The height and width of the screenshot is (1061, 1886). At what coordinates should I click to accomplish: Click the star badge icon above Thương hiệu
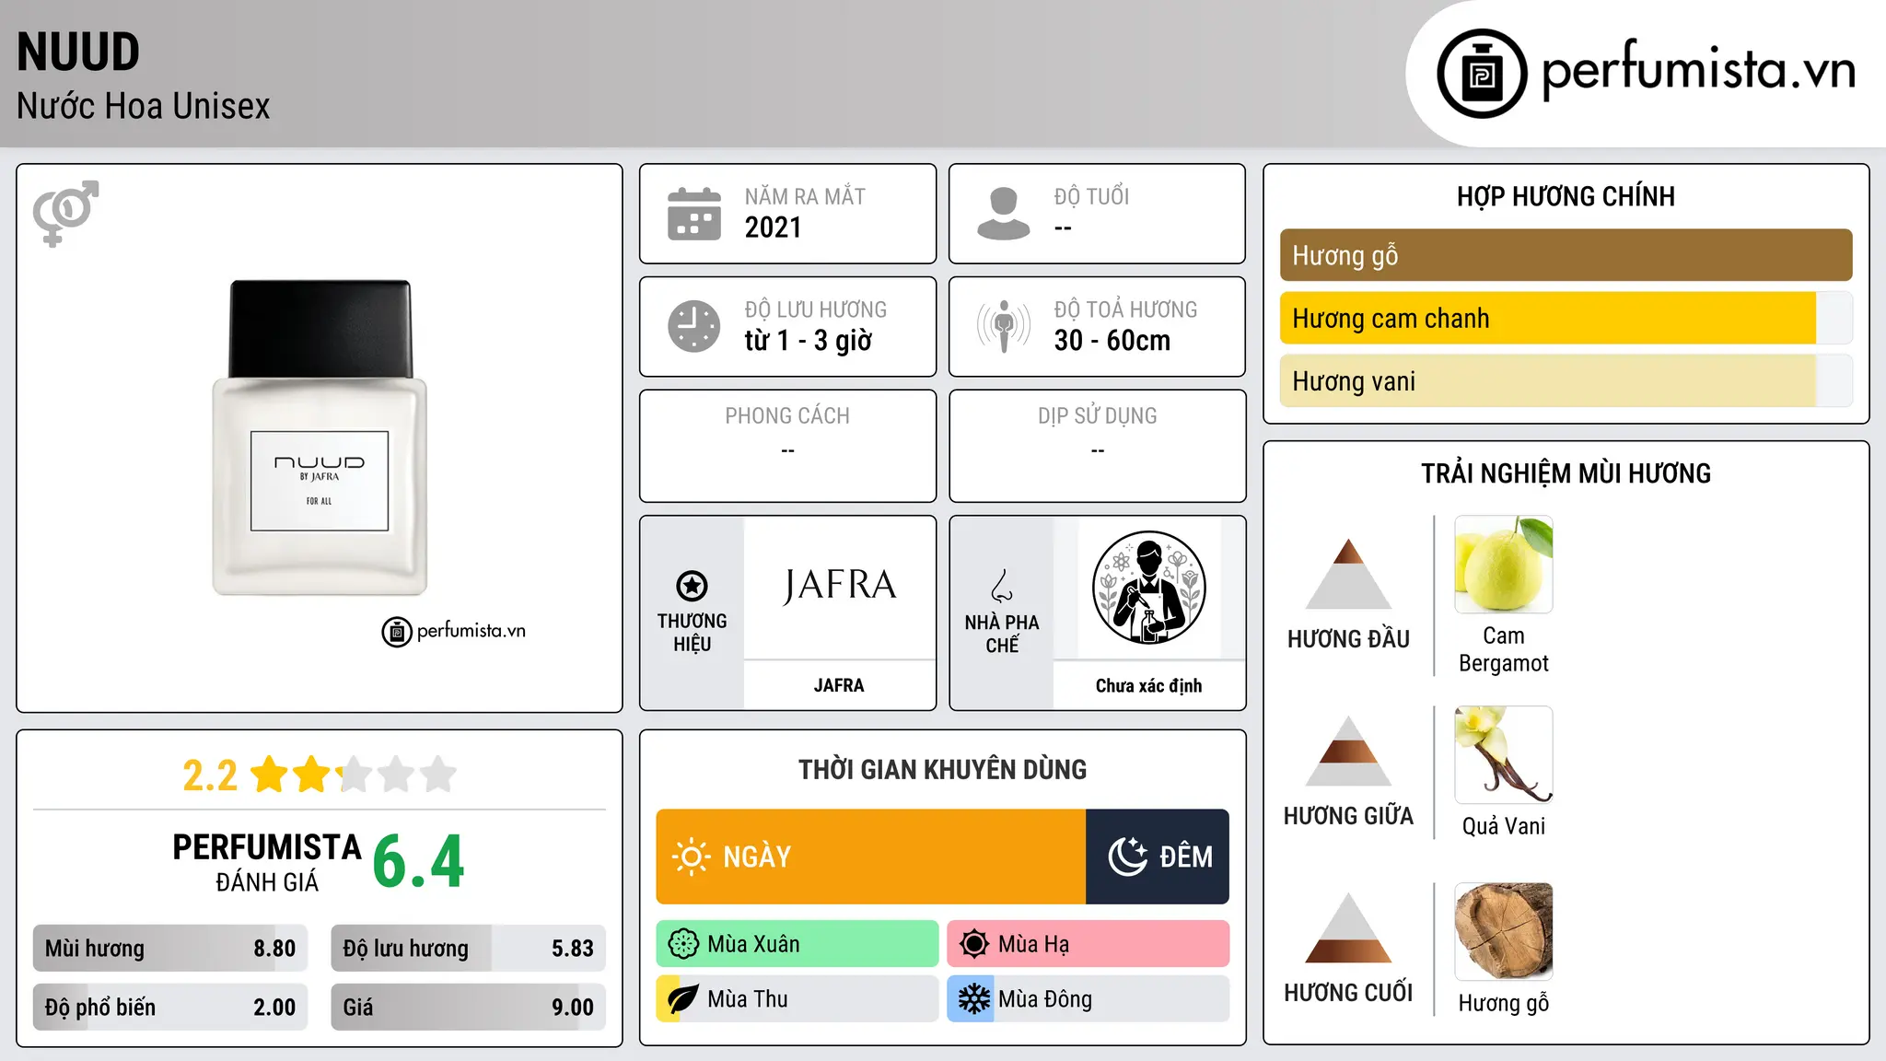(692, 586)
